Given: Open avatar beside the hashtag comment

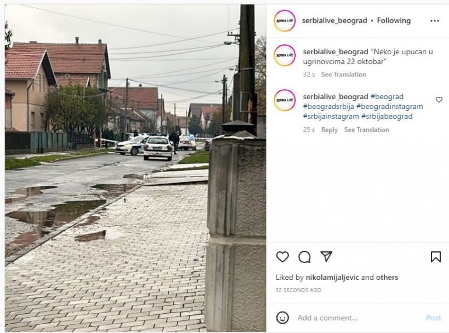Looking at the screenshot, I should [285, 100].
